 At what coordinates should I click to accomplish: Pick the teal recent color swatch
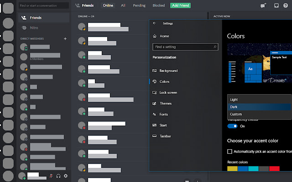click(253, 168)
